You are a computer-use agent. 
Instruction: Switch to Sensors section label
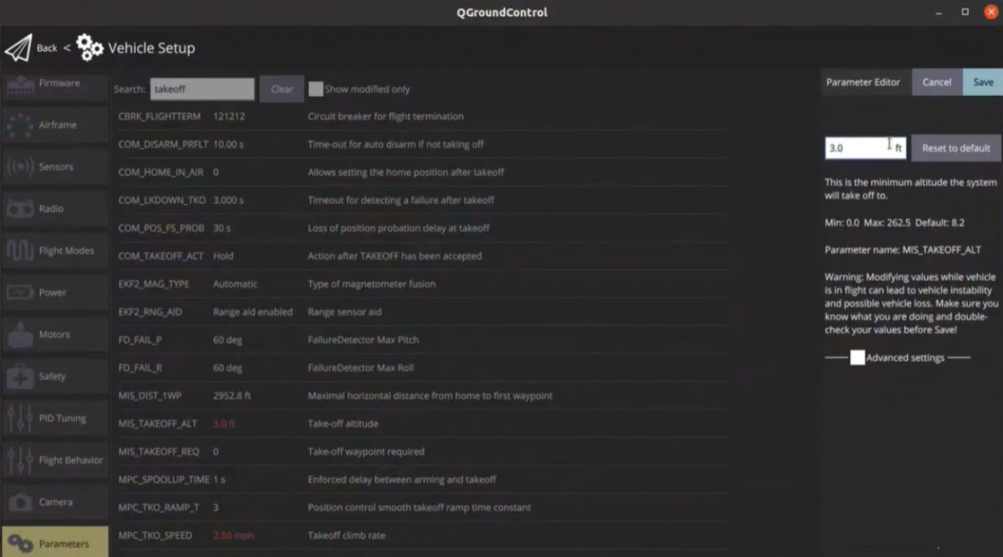(56, 167)
